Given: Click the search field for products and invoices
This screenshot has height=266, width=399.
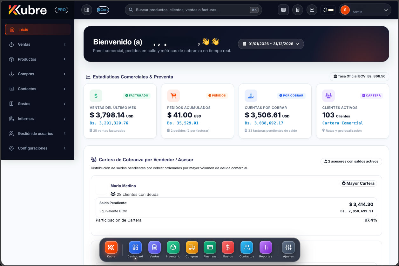Looking at the screenshot, I should [x=193, y=10].
